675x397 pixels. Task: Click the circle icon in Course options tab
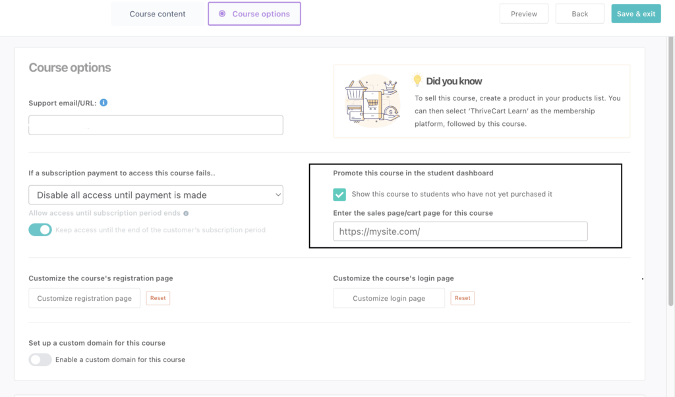click(222, 14)
